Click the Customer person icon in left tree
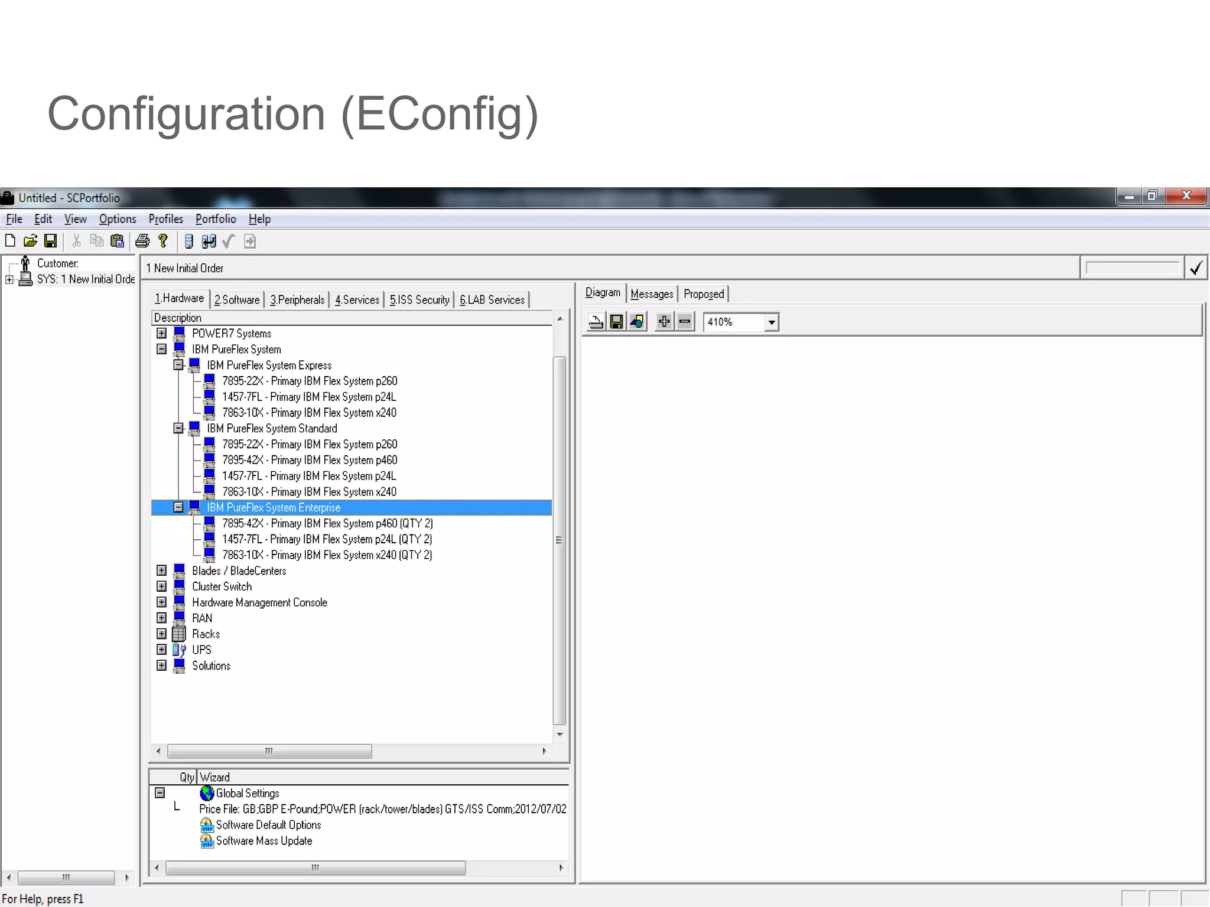Viewport: 1210px width, 907px height. (x=25, y=263)
